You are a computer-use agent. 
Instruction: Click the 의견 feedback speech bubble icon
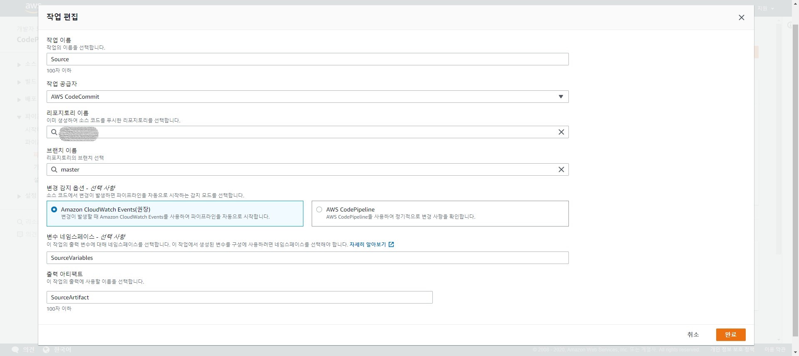15,349
